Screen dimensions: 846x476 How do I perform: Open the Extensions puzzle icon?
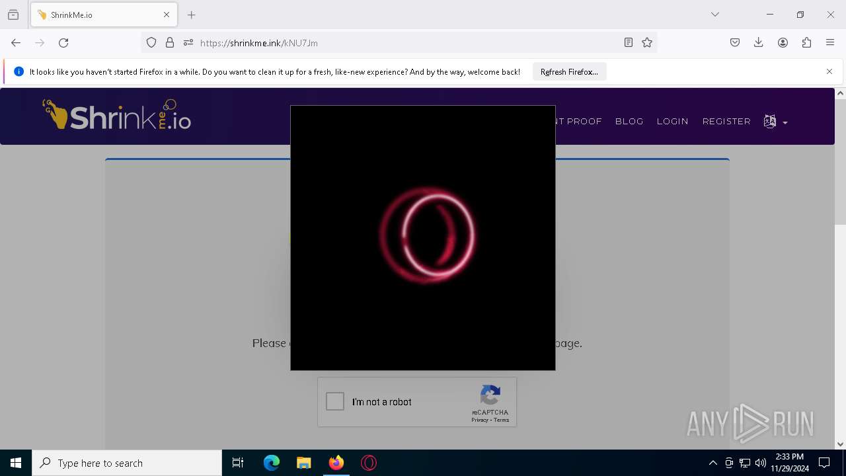point(806,42)
